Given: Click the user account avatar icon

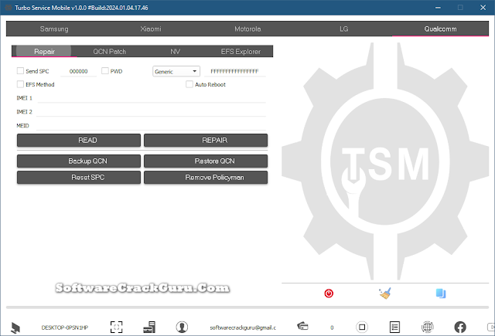Looking at the screenshot, I should 182,328.
